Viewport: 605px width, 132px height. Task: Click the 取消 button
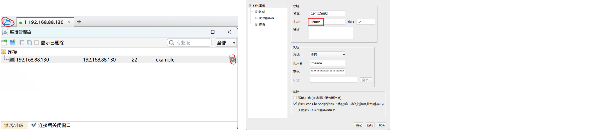[381, 125]
